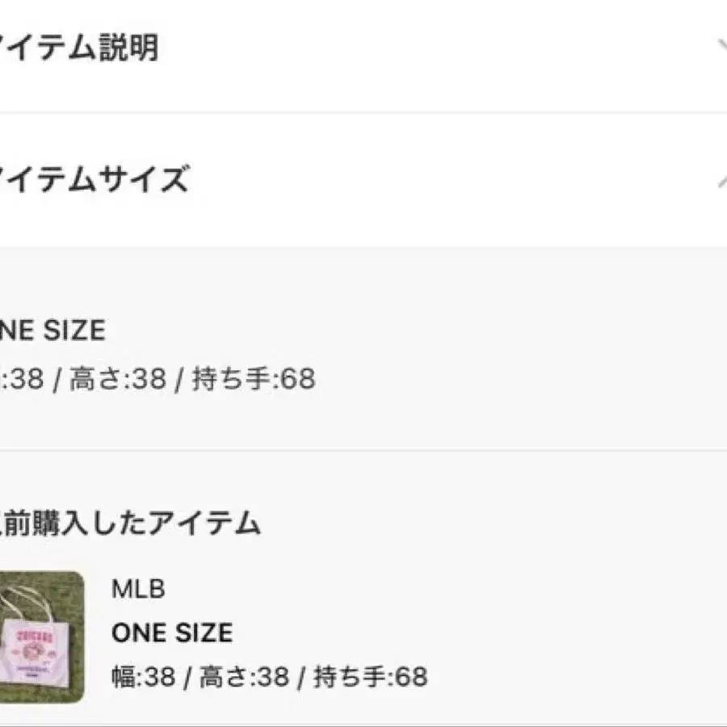Screen dimensions: 727x727
Task: Click the first 38 value under the non-bold ONE SIZE
Action: (26, 378)
